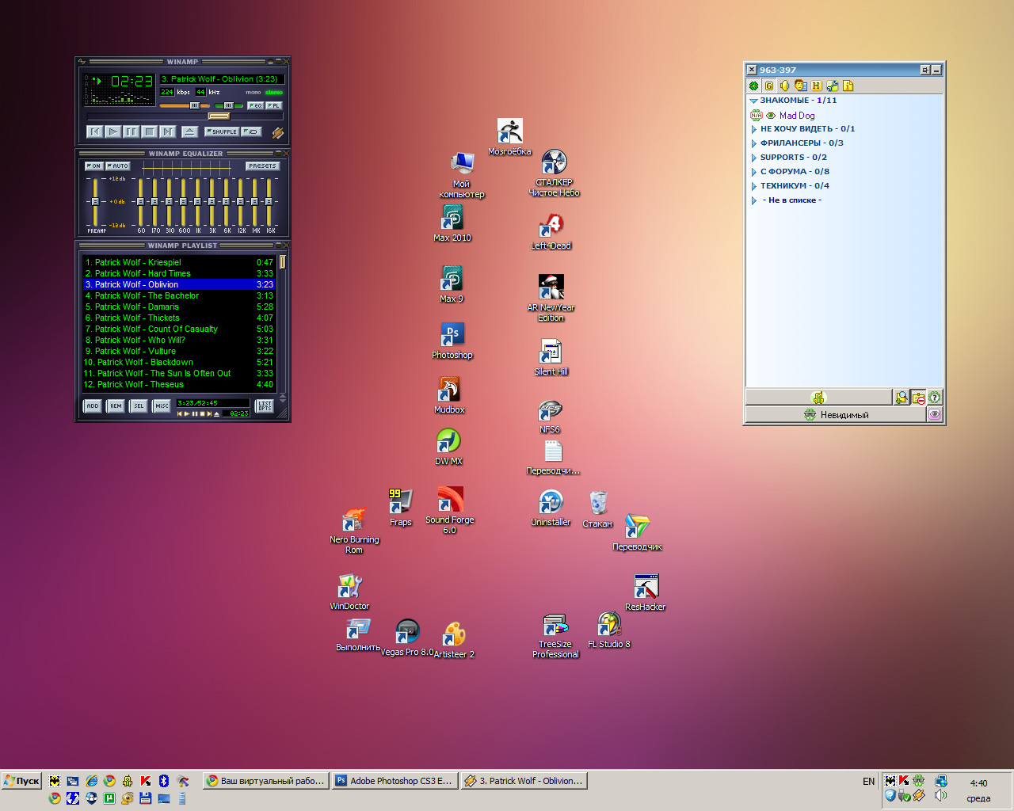
Task: Click the speaker sound icon in messenger toolbar
Action: pos(784,86)
